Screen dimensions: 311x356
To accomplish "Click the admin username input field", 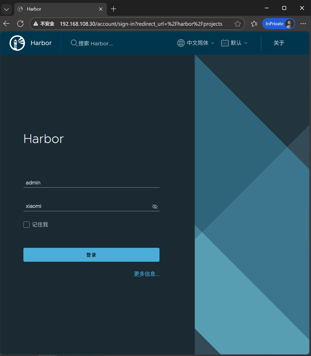I will point(91,183).
